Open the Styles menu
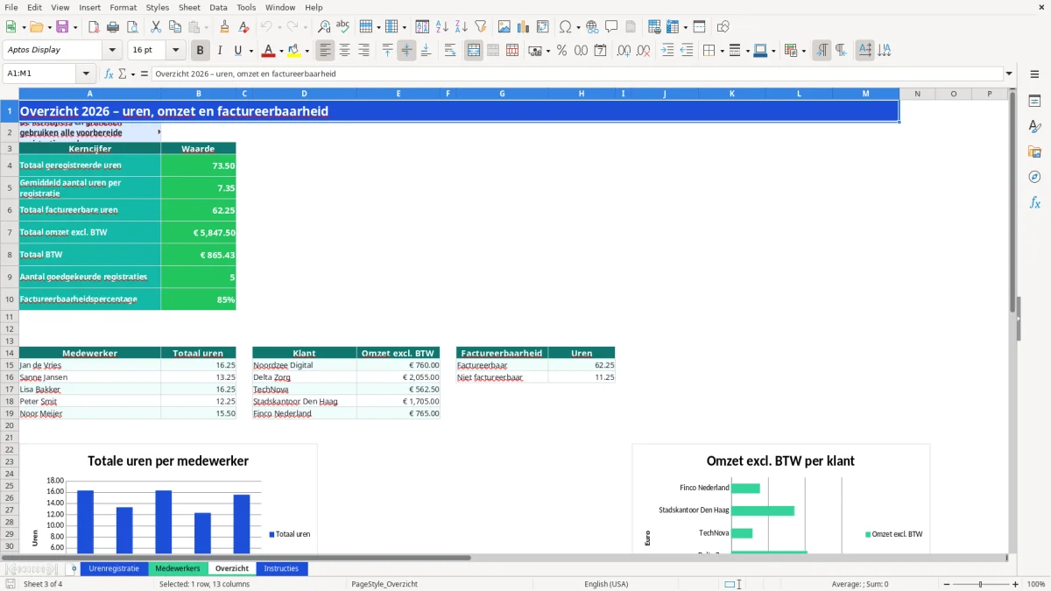The image size is (1051, 591). pos(158,7)
